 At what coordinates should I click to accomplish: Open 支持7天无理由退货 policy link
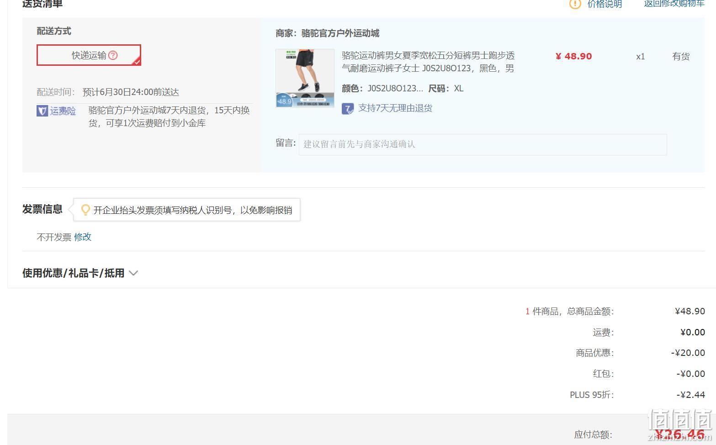click(x=395, y=108)
